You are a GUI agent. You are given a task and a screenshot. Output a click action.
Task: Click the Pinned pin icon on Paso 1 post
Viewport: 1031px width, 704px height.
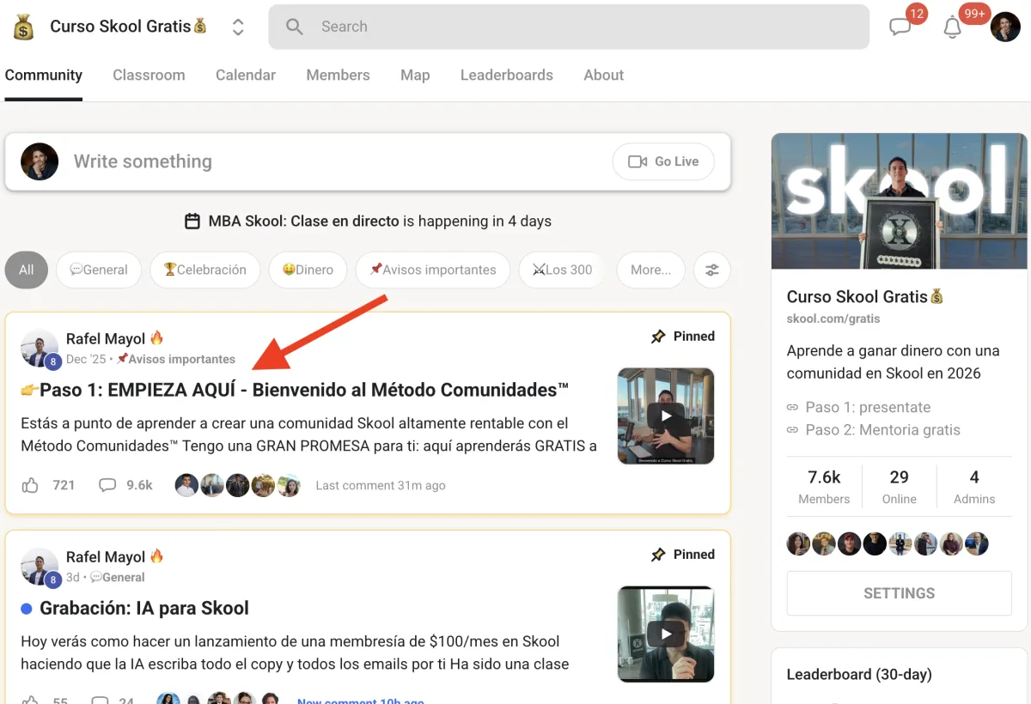[x=658, y=337]
